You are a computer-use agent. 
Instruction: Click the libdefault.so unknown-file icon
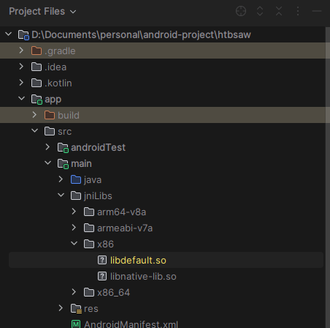[102, 260]
